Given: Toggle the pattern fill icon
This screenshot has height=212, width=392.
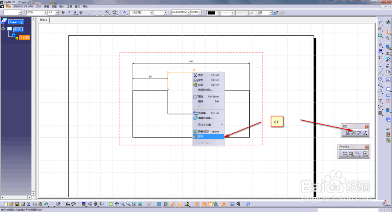Looking at the screenshot, I should point(282,13).
